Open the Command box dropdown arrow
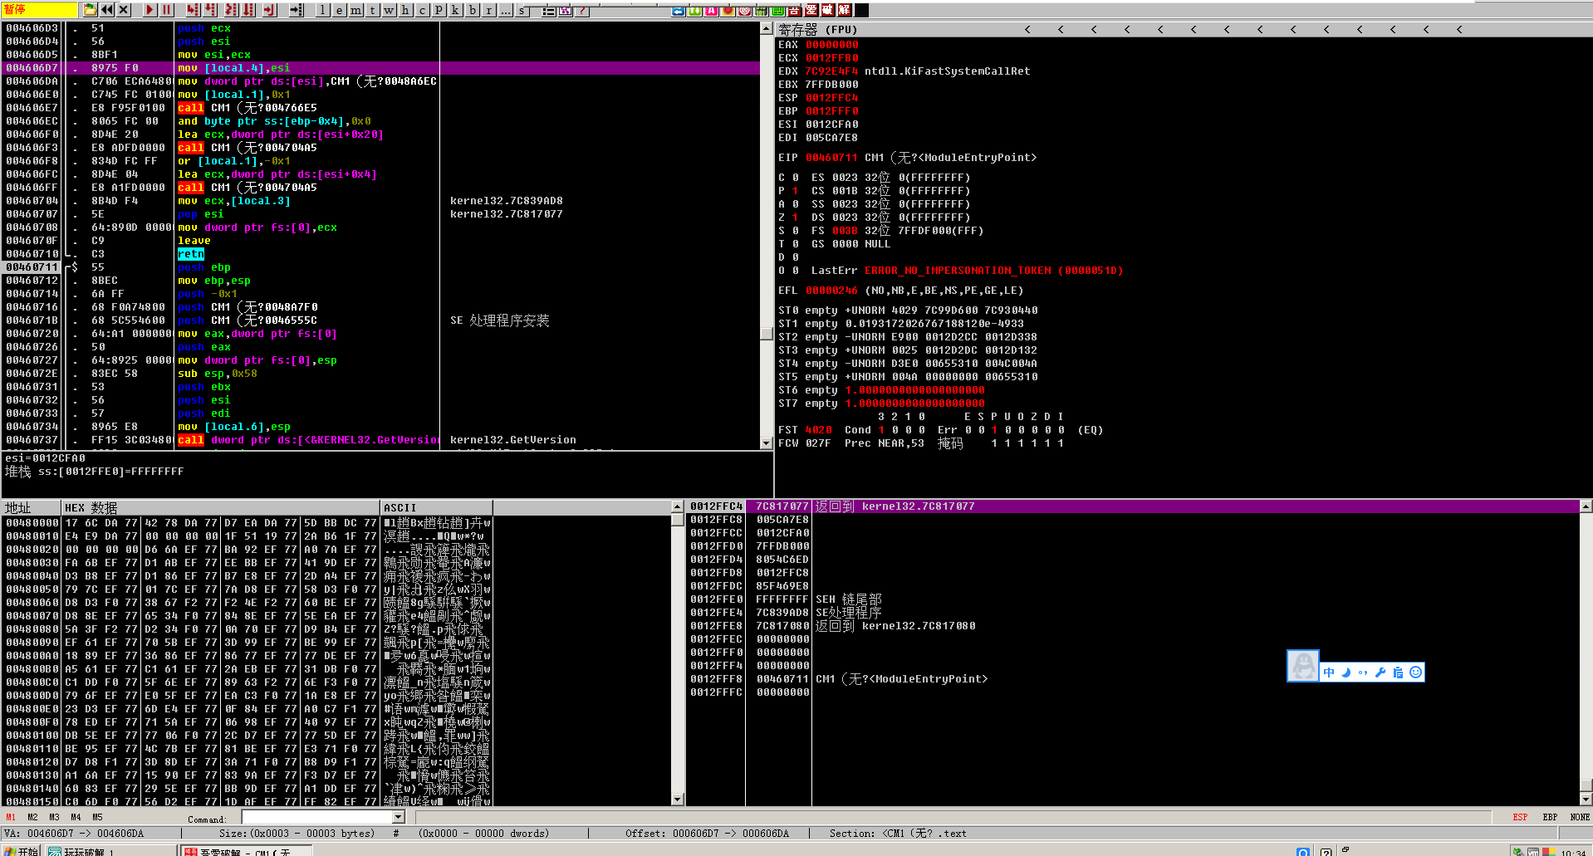This screenshot has height=856, width=1593. click(399, 818)
